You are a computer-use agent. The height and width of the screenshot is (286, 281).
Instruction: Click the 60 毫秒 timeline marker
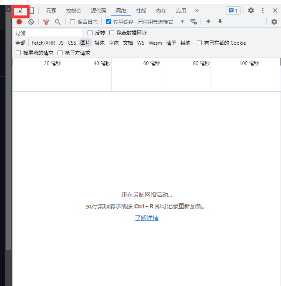(x=151, y=63)
